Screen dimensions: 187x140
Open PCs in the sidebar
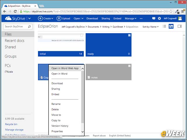tap(8, 66)
